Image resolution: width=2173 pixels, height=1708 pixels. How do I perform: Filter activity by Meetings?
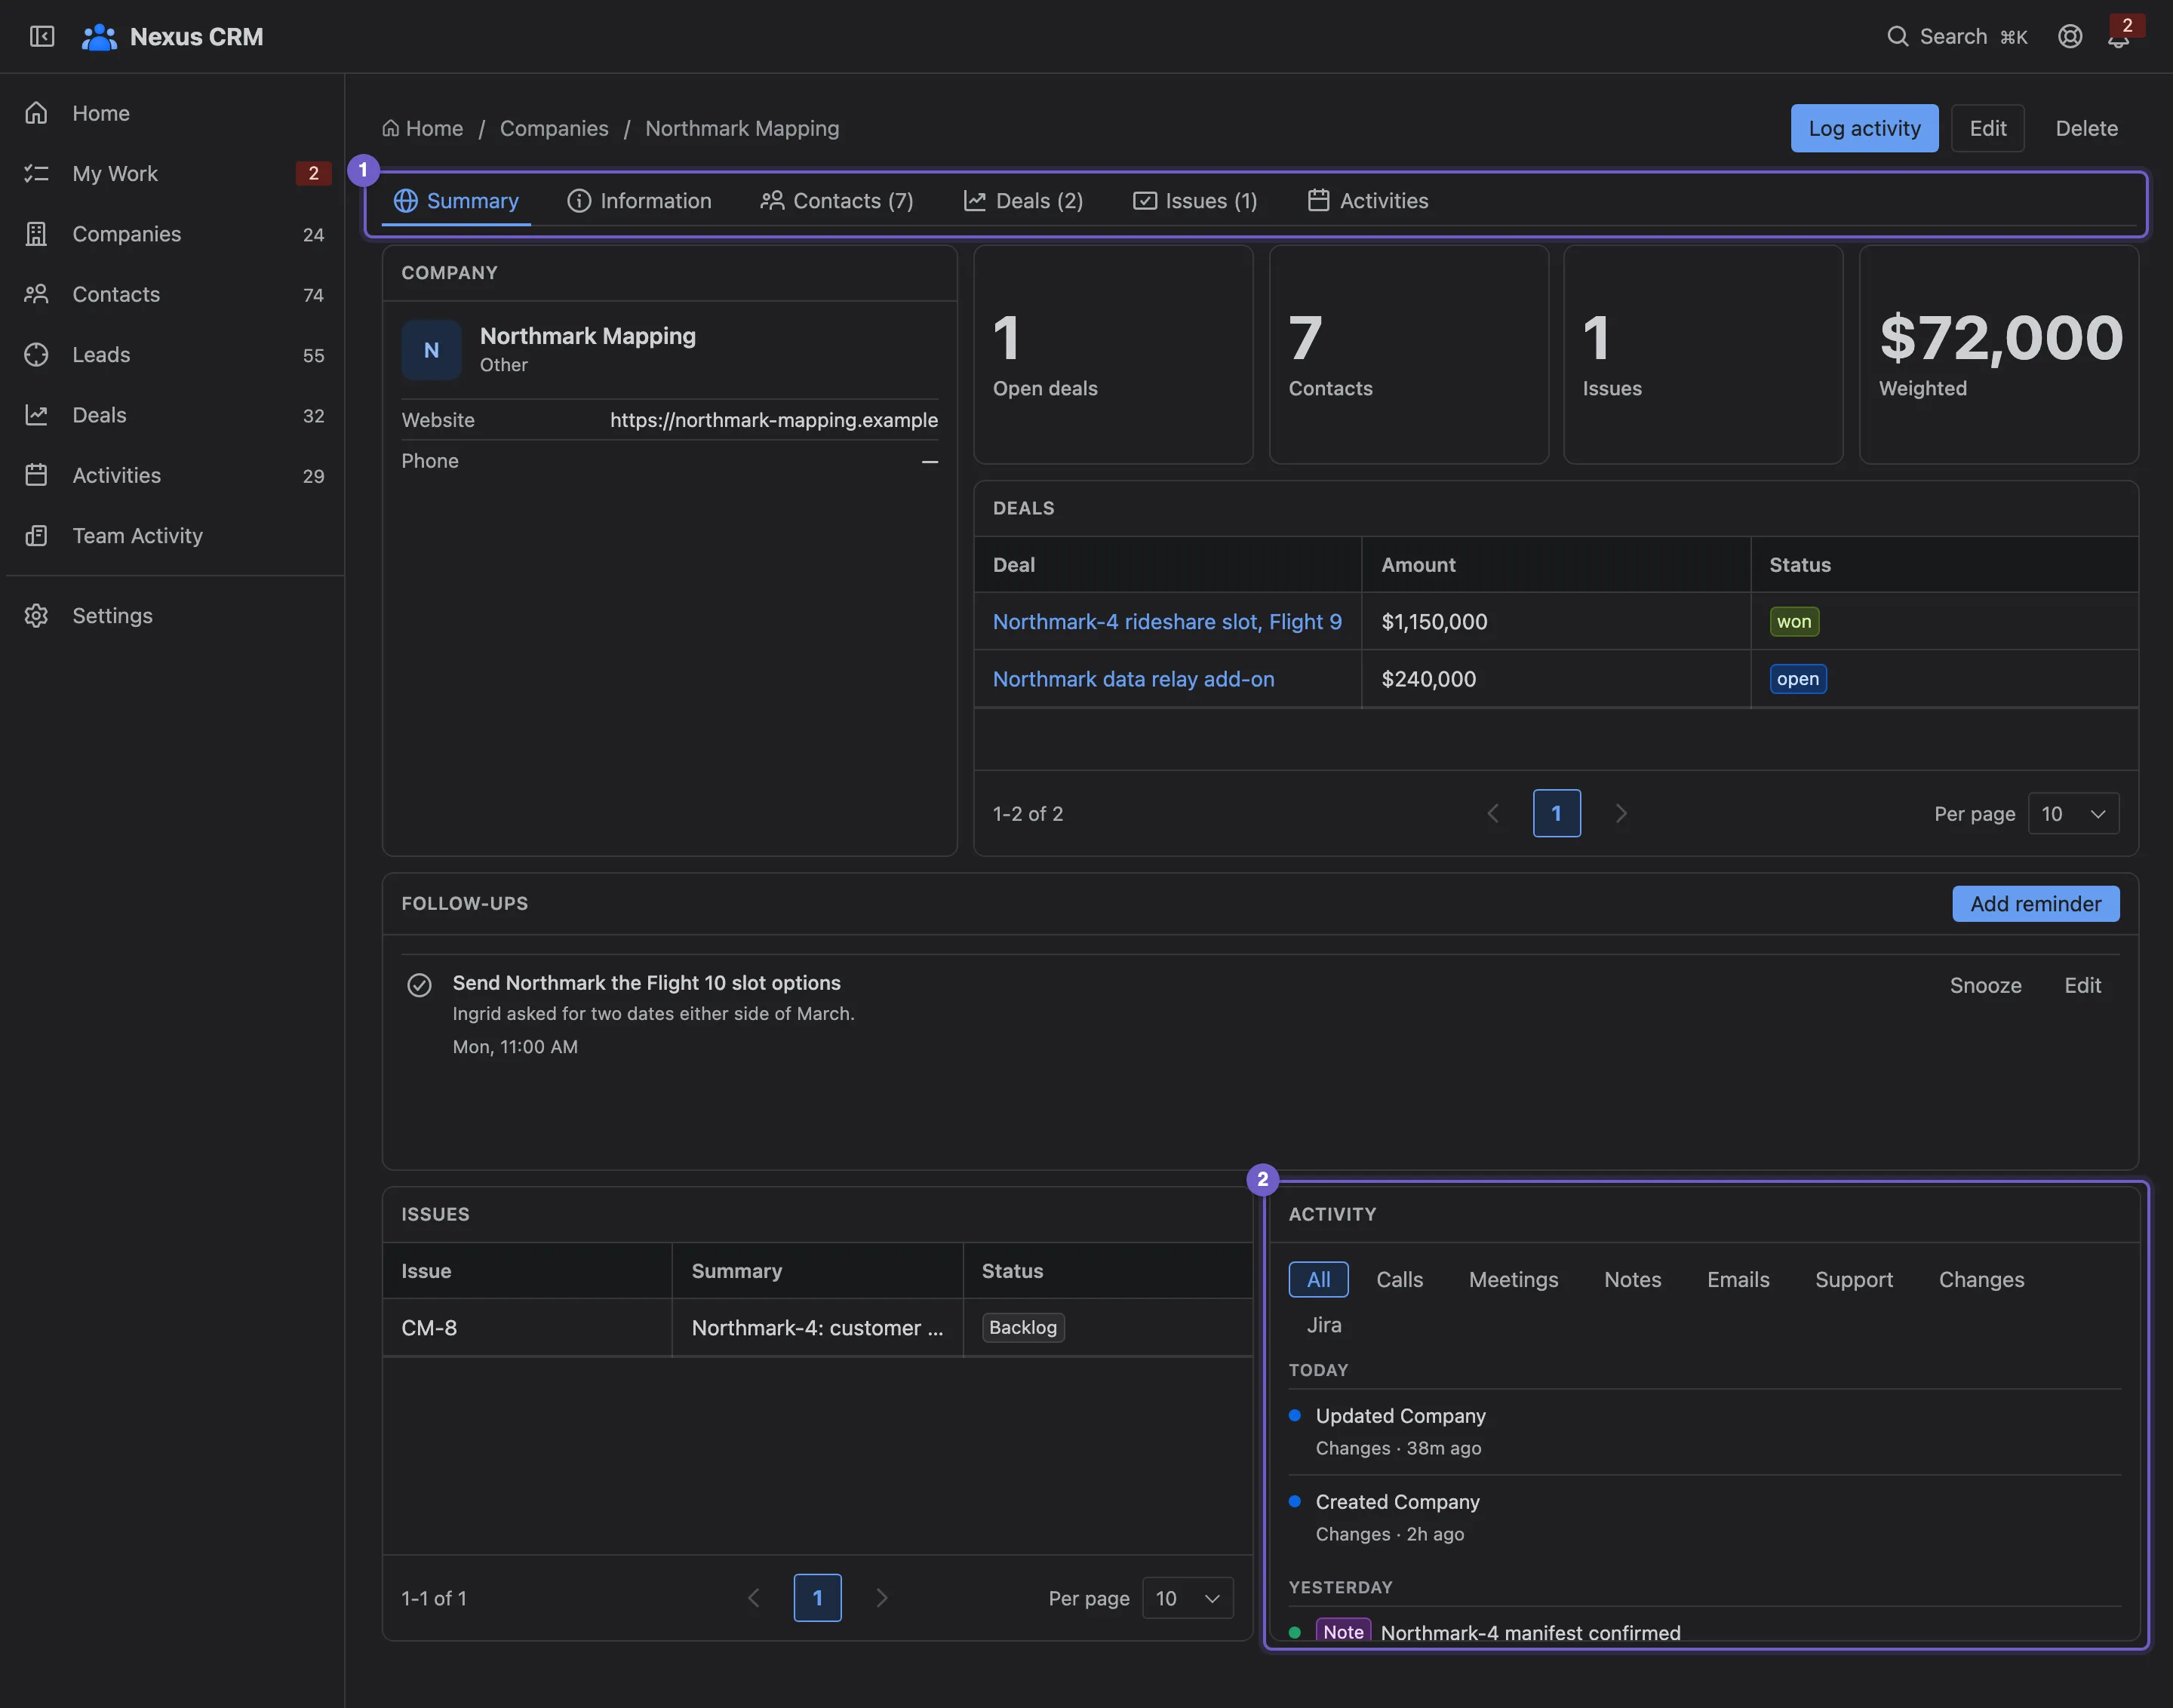(1513, 1280)
